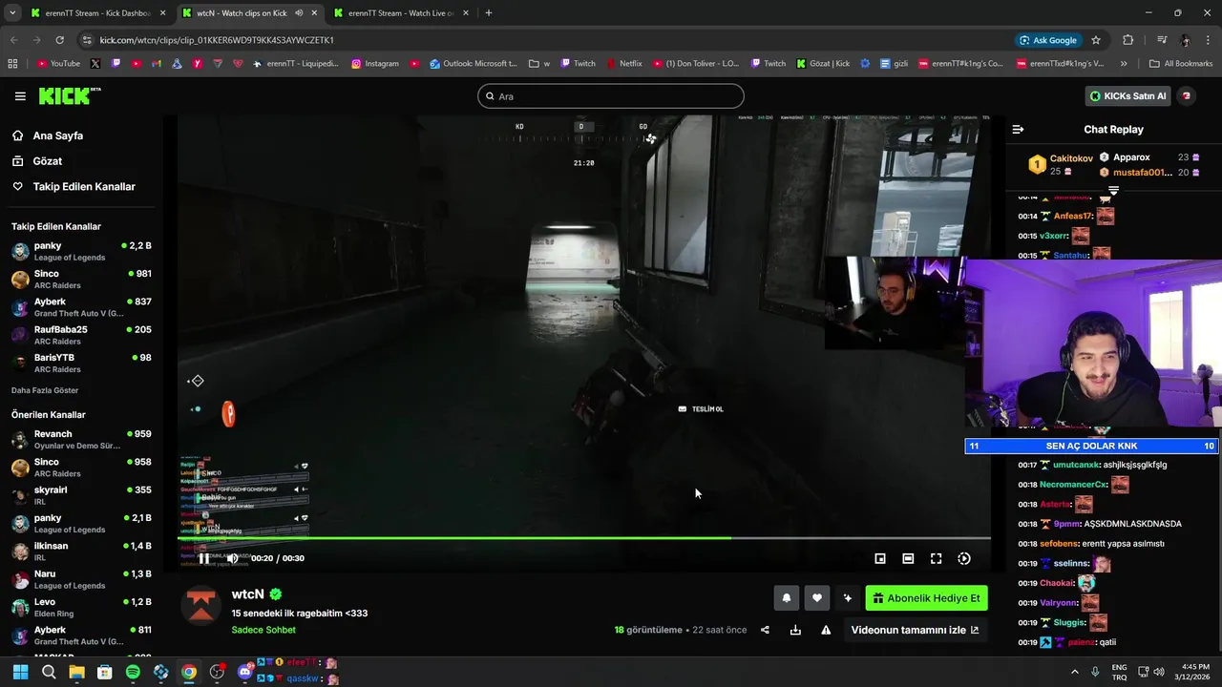The width and height of the screenshot is (1222, 687).
Task: Toggle theater mode on the player
Action: (908, 559)
